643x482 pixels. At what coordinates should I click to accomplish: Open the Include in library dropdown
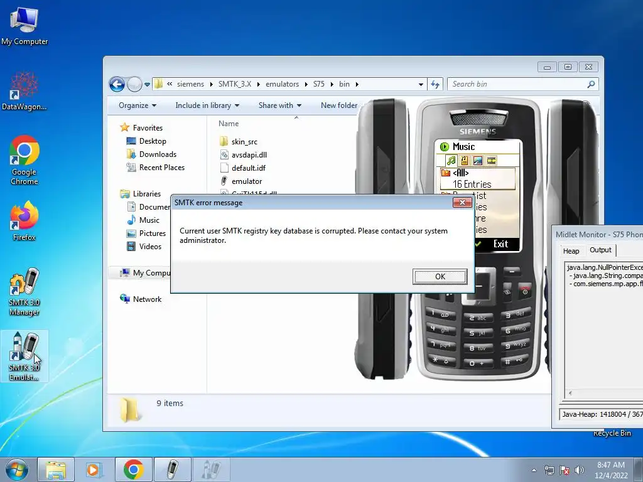[x=207, y=105]
